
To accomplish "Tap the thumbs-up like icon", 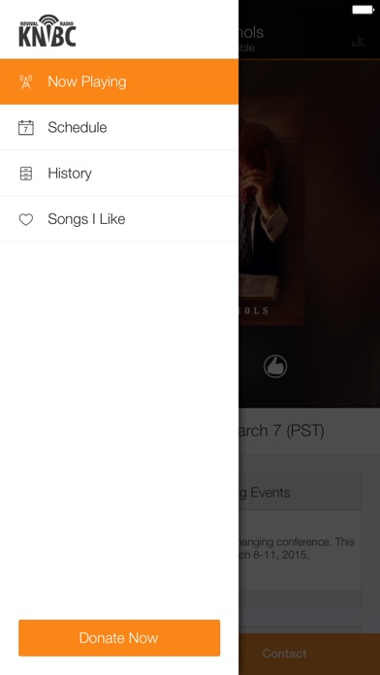I will tap(275, 367).
